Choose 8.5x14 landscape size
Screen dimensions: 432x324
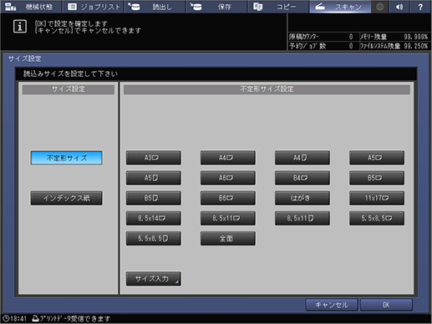point(154,218)
